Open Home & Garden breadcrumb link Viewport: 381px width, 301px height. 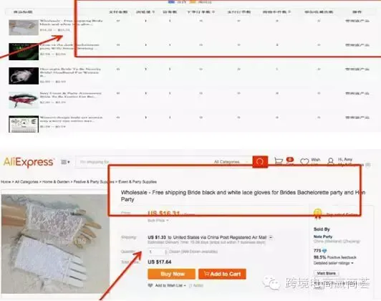[56, 182]
